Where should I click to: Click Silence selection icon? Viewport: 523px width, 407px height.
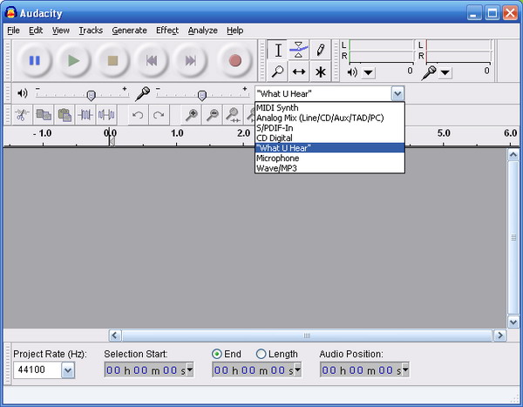point(106,115)
